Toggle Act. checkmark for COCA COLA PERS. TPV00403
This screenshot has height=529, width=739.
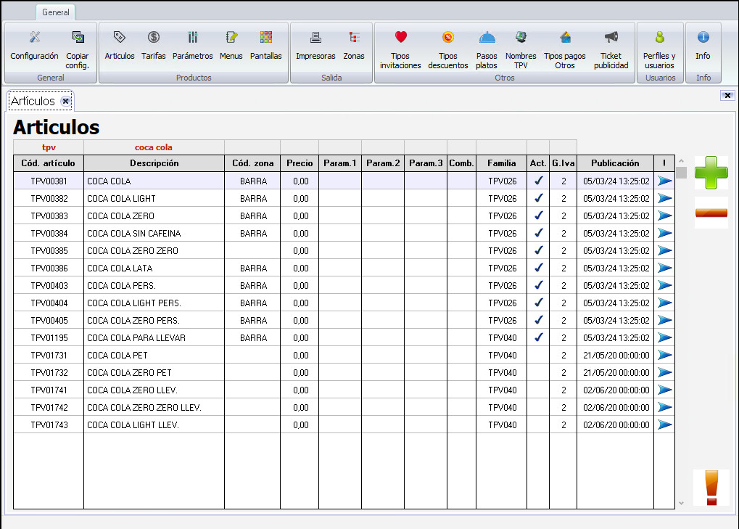(538, 285)
